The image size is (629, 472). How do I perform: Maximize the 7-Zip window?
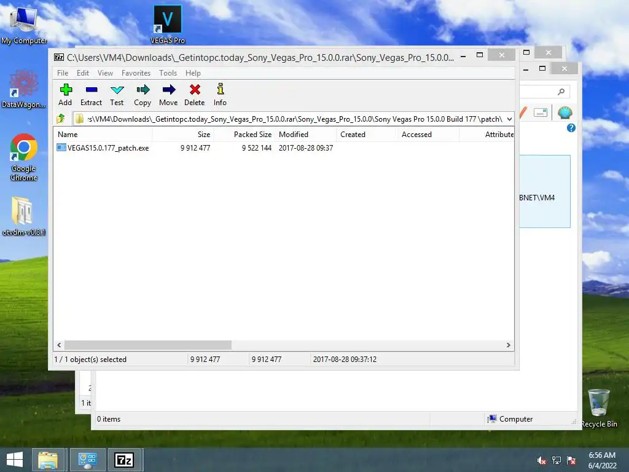pos(480,55)
